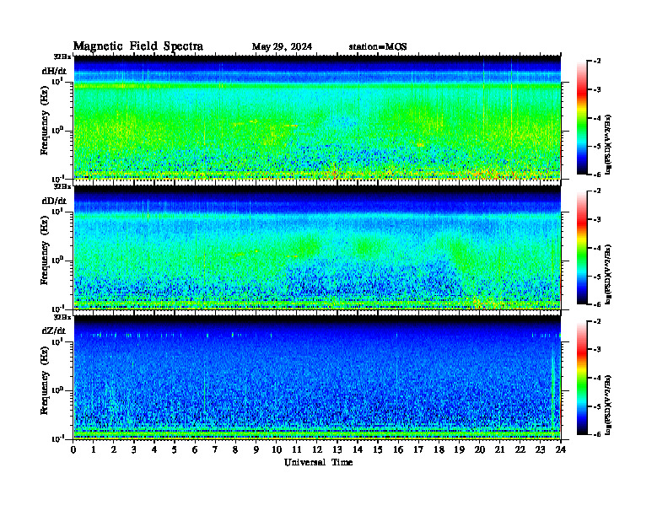Click the 10^0 frequency tick of dH/dt panel
668x516 pixels.
click(57, 130)
